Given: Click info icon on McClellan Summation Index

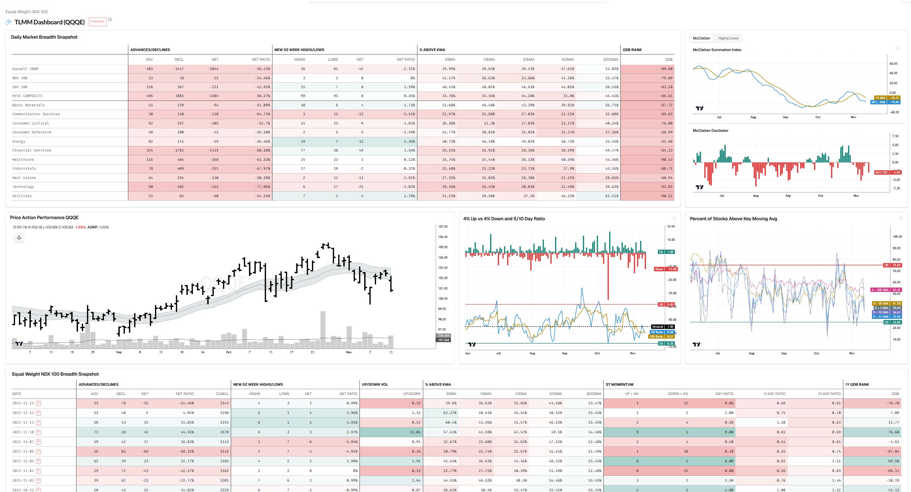Looking at the screenshot, I should coord(897,49).
